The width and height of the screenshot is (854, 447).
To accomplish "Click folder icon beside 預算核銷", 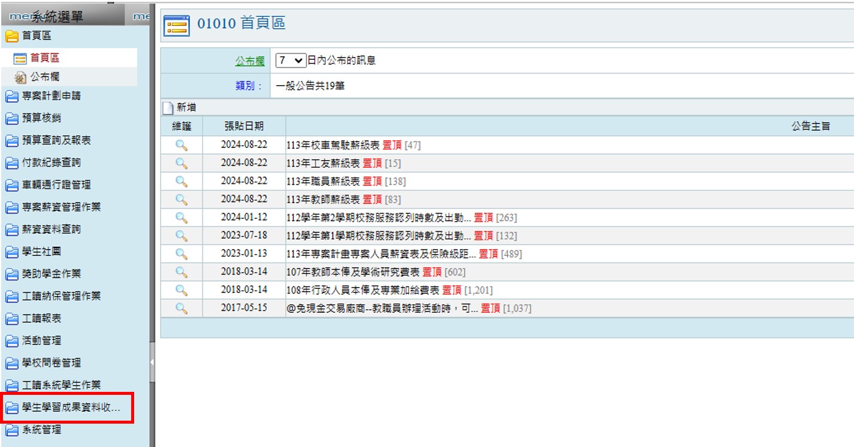I will click(x=11, y=118).
